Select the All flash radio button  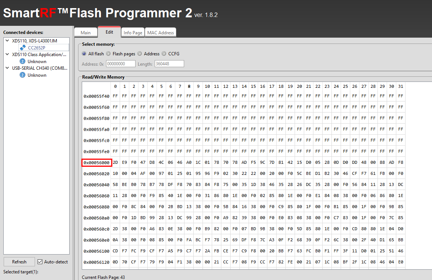84,53
